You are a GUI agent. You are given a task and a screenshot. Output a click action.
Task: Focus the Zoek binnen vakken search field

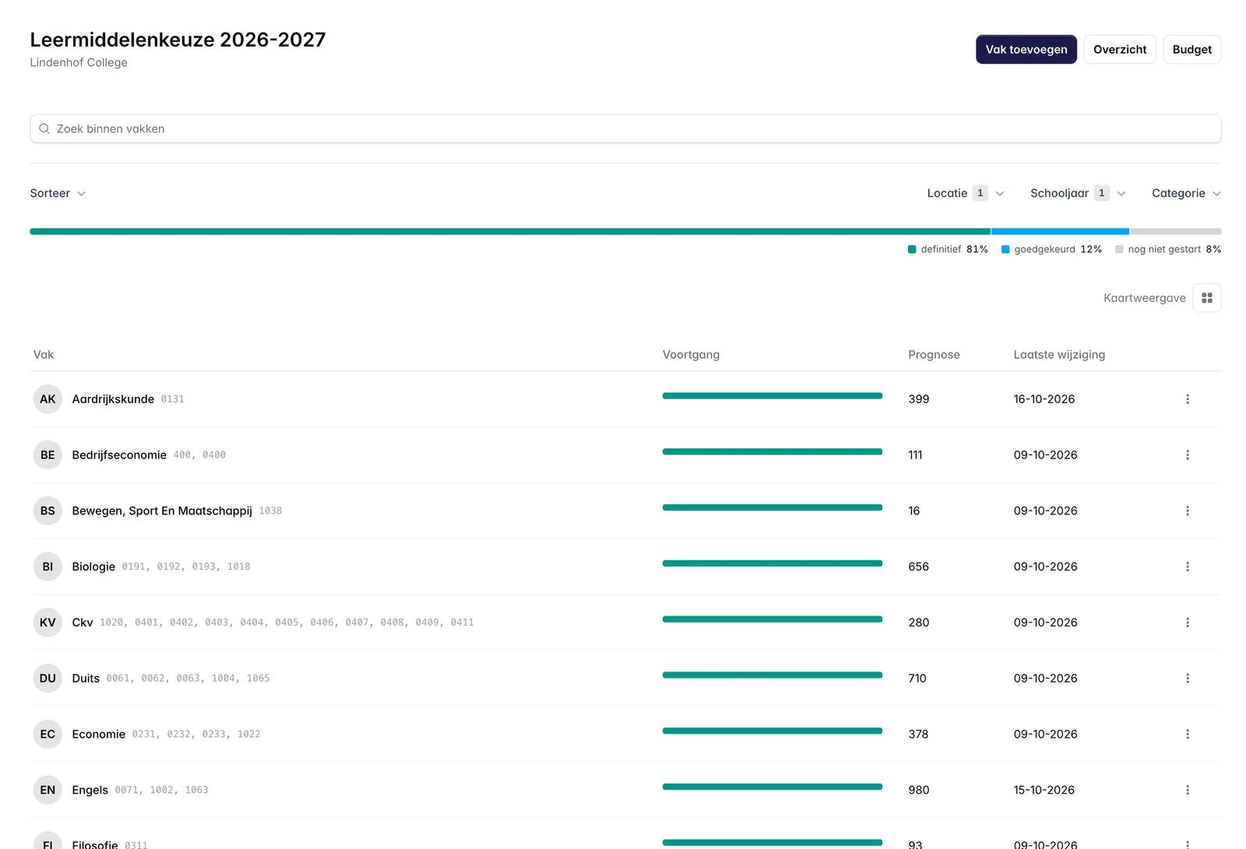point(625,129)
